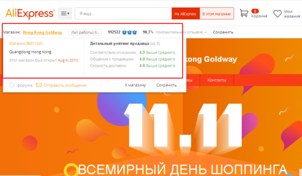Open 'Мои желания' wishlist link
This screenshot has height=176, width=302.
292,14
